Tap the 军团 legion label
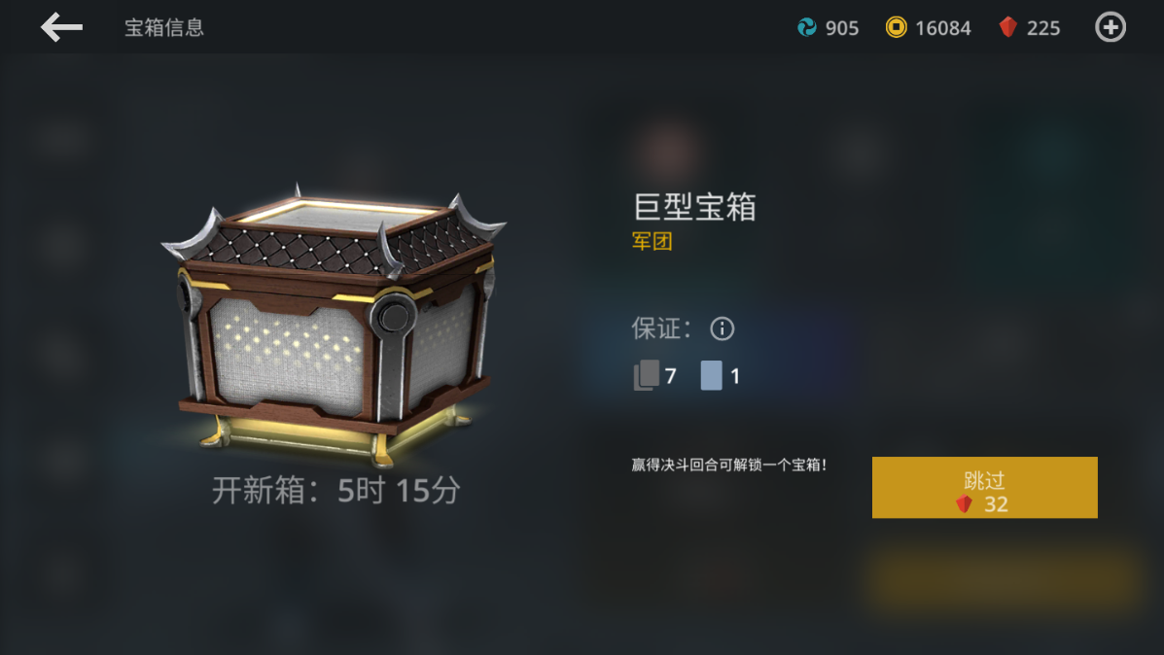1164x655 pixels. (652, 241)
